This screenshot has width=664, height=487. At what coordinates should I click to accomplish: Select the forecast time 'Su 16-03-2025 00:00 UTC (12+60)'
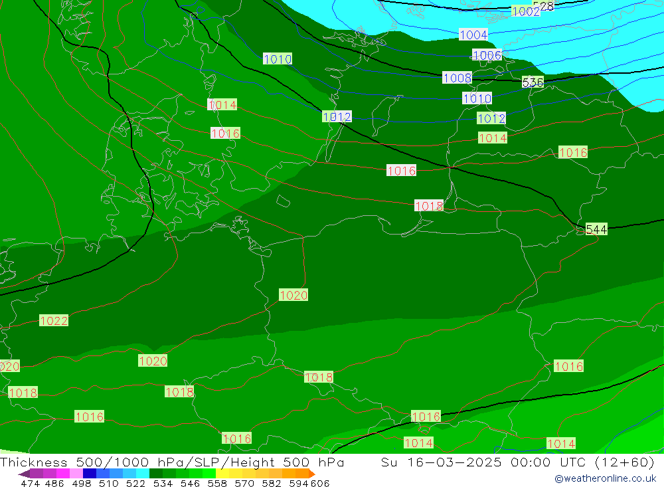point(518,462)
